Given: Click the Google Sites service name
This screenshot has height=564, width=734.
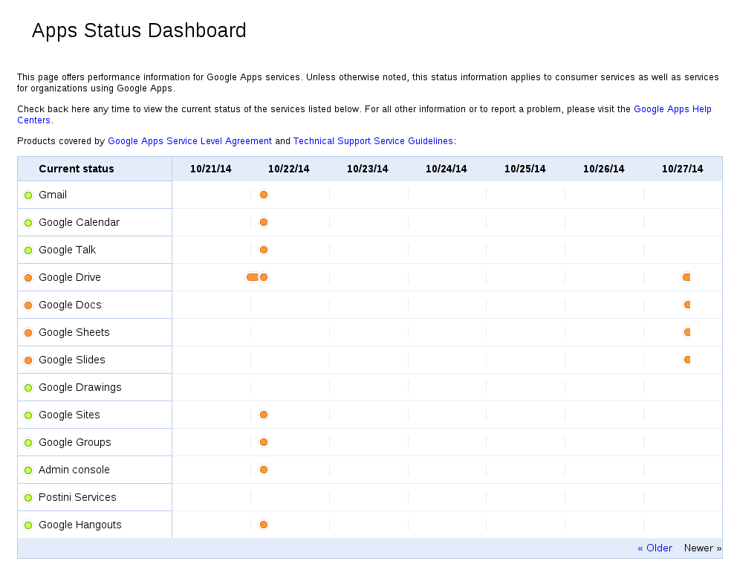Looking at the screenshot, I should tap(69, 415).
